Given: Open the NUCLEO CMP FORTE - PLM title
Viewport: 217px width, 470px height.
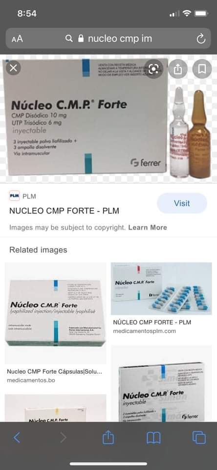Looking at the screenshot, I should point(64,211).
